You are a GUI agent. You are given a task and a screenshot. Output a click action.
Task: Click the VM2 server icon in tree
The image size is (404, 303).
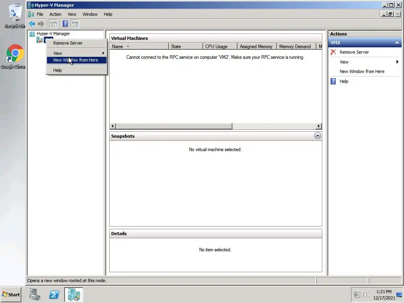coord(39,40)
